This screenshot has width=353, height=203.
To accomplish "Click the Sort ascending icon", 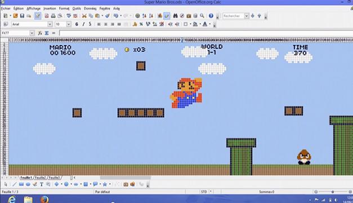I will (144, 16).
